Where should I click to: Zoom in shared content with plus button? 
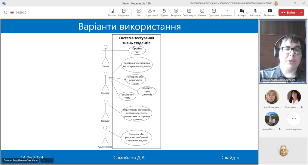[x=50, y=160]
